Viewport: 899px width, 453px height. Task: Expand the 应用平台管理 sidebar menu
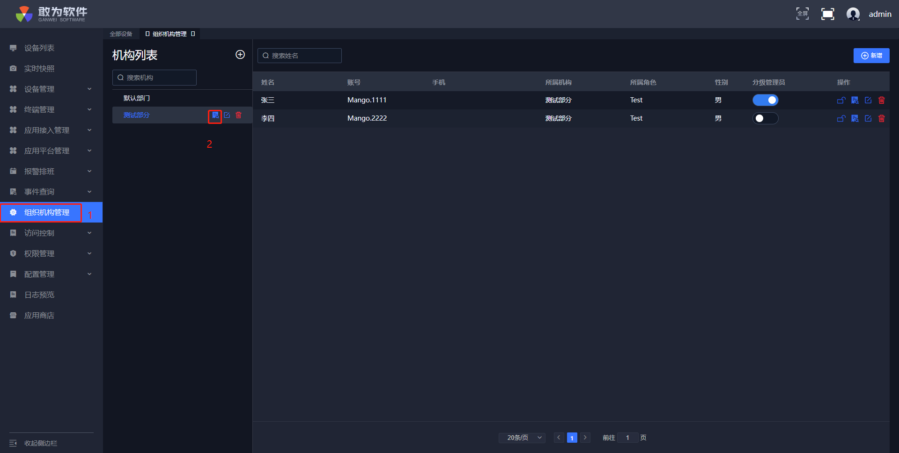tap(52, 151)
